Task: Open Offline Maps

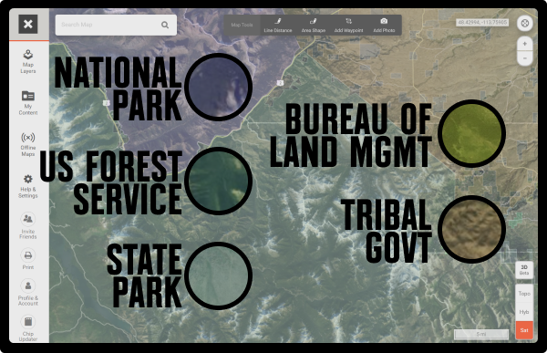Action: click(28, 144)
